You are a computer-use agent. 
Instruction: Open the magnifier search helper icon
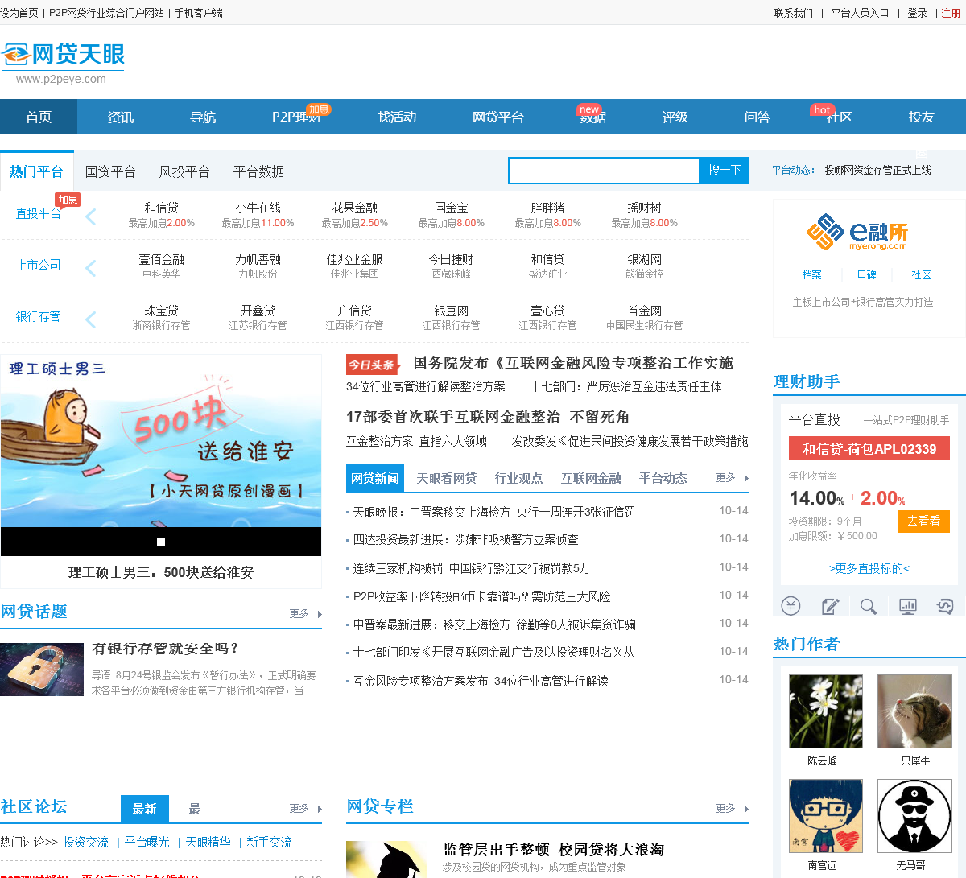(868, 605)
